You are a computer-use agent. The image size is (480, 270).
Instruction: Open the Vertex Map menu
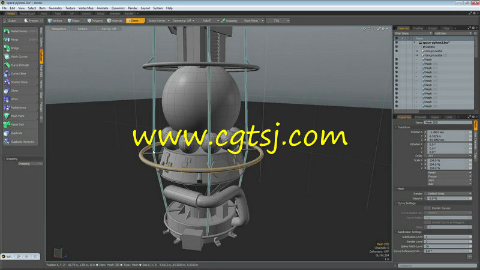86,8
